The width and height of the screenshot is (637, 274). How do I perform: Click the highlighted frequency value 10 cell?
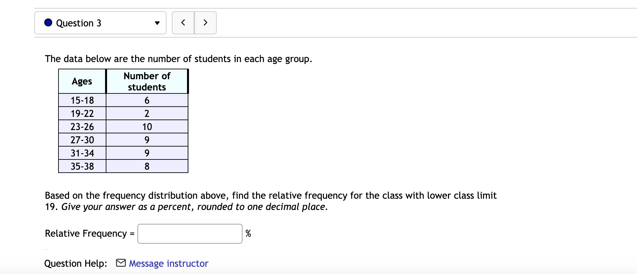pyautogui.click(x=147, y=126)
